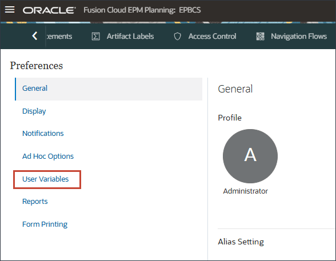The image size is (336, 261).
Task: Open the partially visible Announcements card
Action: click(x=59, y=37)
